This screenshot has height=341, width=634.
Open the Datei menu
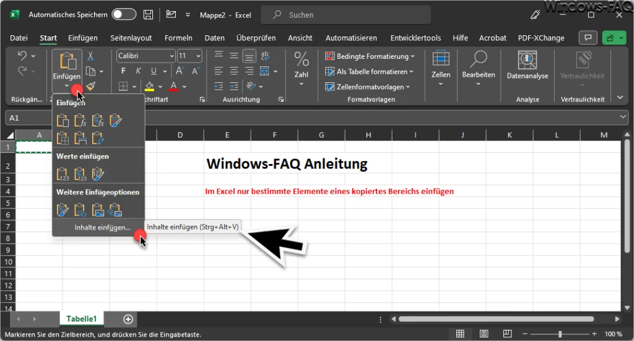[19, 38]
